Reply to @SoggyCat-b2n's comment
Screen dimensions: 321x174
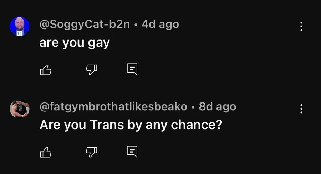tap(132, 70)
